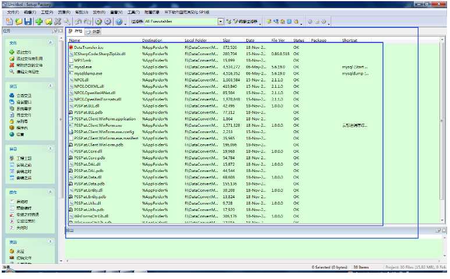The height and width of the screenshot is (279, 450).
Task: Click the Package column header
Action: pos(325,40)
